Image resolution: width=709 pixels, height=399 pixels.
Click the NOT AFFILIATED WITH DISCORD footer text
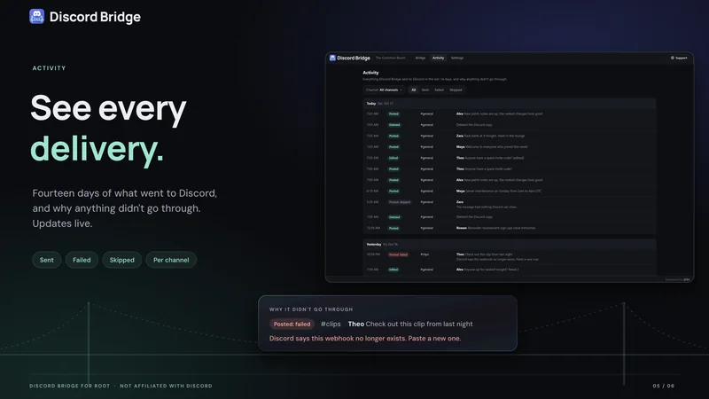coord(166,386)
